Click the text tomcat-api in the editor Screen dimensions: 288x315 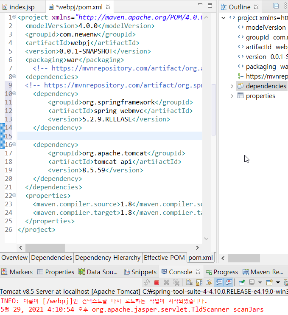[112, 162]
